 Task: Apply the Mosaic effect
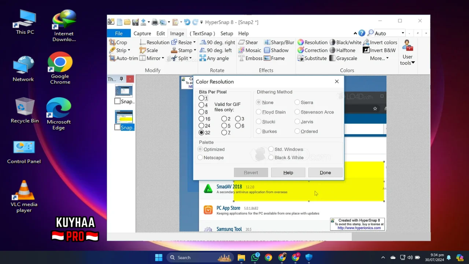click(x=250, y=51)
